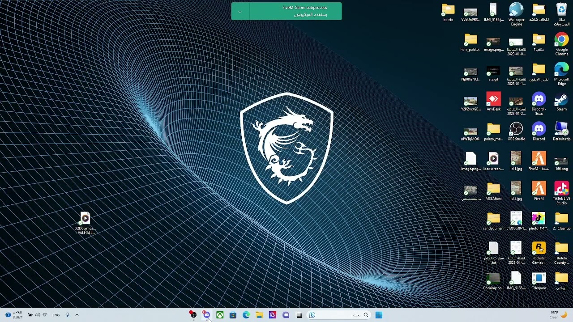573x322 pixels.
Task: Switch the ENG input language
Action: tap(56, 315)
